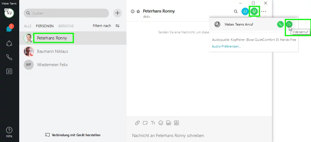Open the Teams icon in sidebar
311x142 pixels.
click(x=9, y=43)
